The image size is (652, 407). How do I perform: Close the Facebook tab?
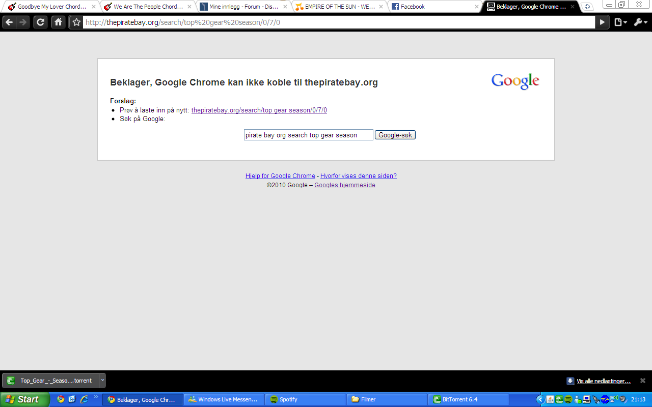pyautogui.click(x=477, y=7)
